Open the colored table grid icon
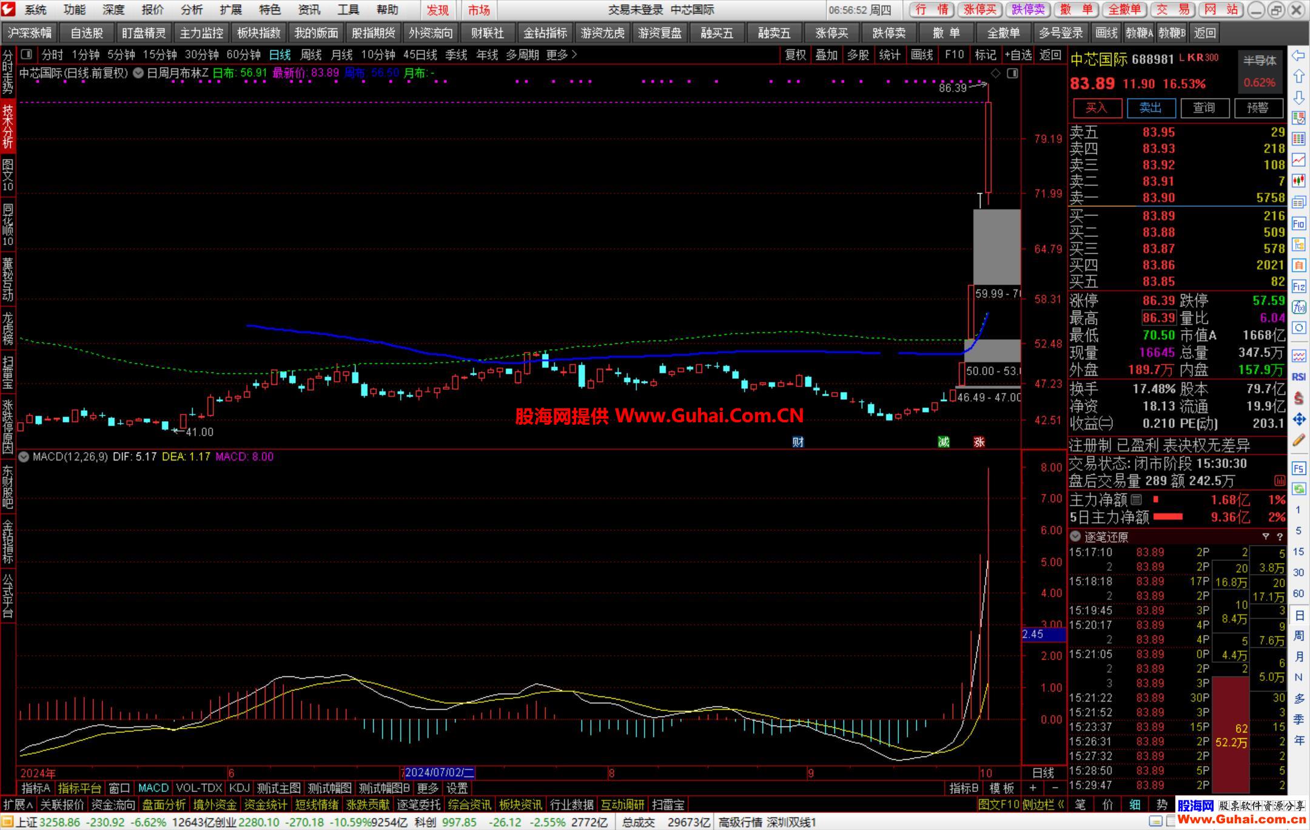This screenshot has width=1310, height=830. pyautogui.click(x=1298, y=139)
